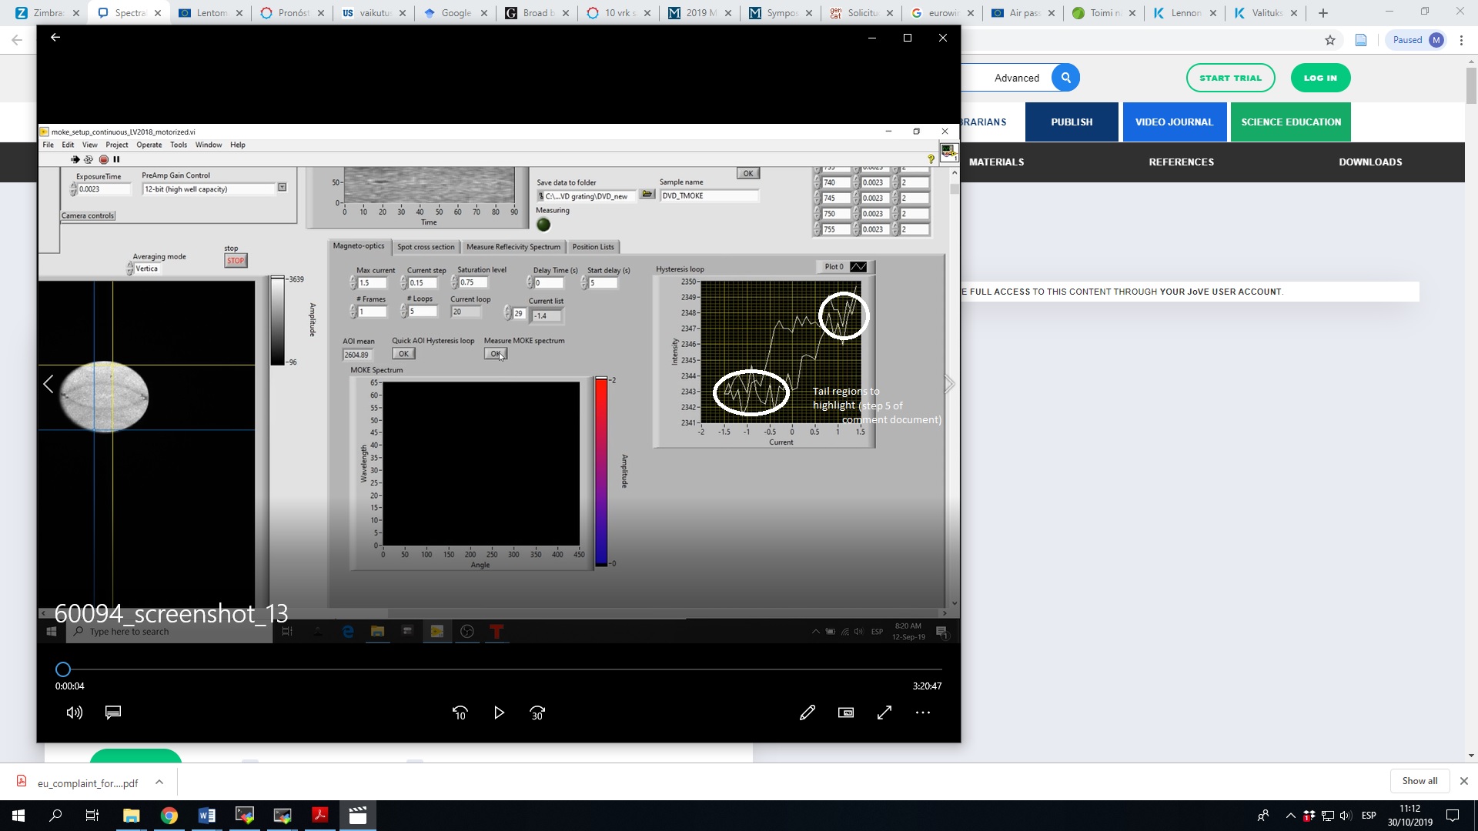The width and height of the screenshot is (1478, 831).
Task: Enter fullscreen mode
Action: click(884, 713)
